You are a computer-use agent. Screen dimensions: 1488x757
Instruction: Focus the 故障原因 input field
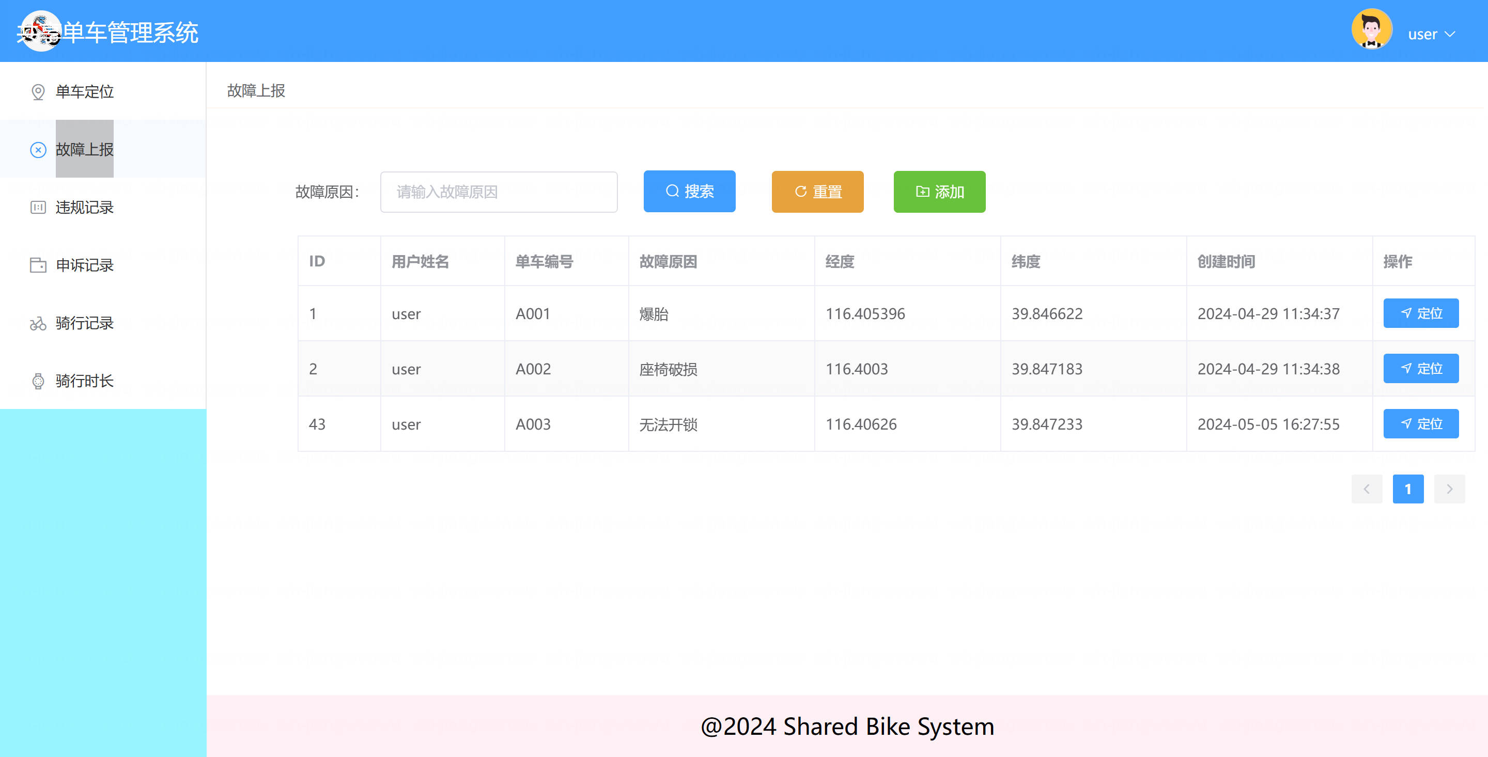499,192
